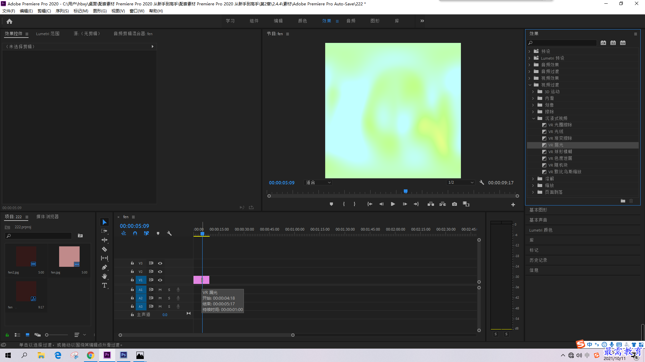
Task: Select the Hand tool
Action: pyautogui.click(x=104, y=276)
